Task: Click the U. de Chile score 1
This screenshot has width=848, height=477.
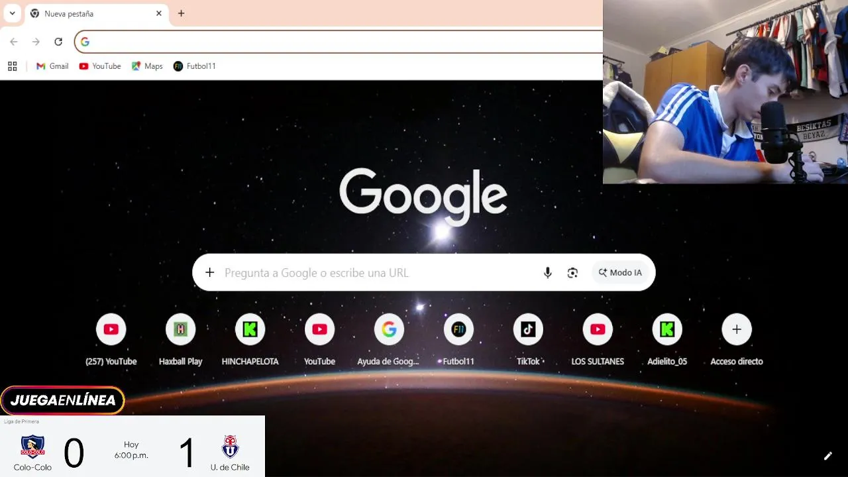Action: (x=187, y=454)
